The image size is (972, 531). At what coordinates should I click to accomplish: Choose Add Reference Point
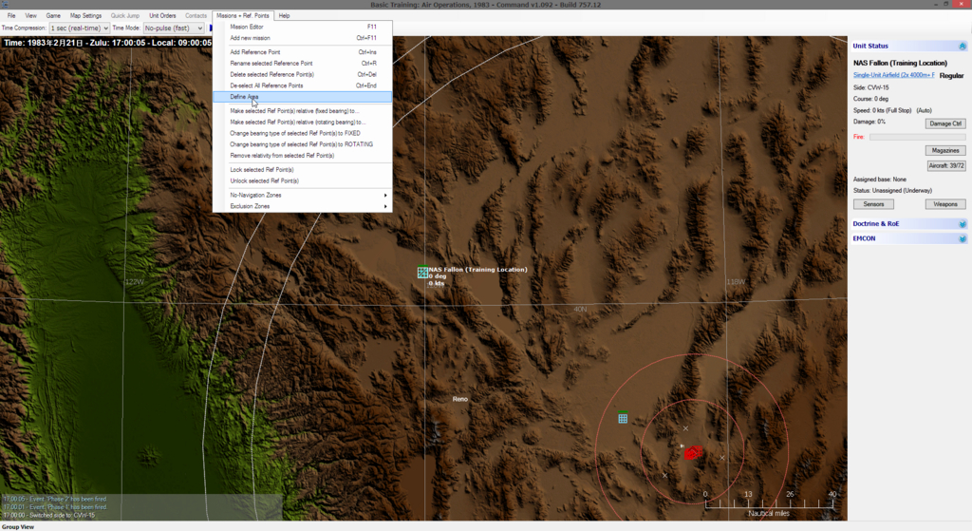tap(303, 52)
